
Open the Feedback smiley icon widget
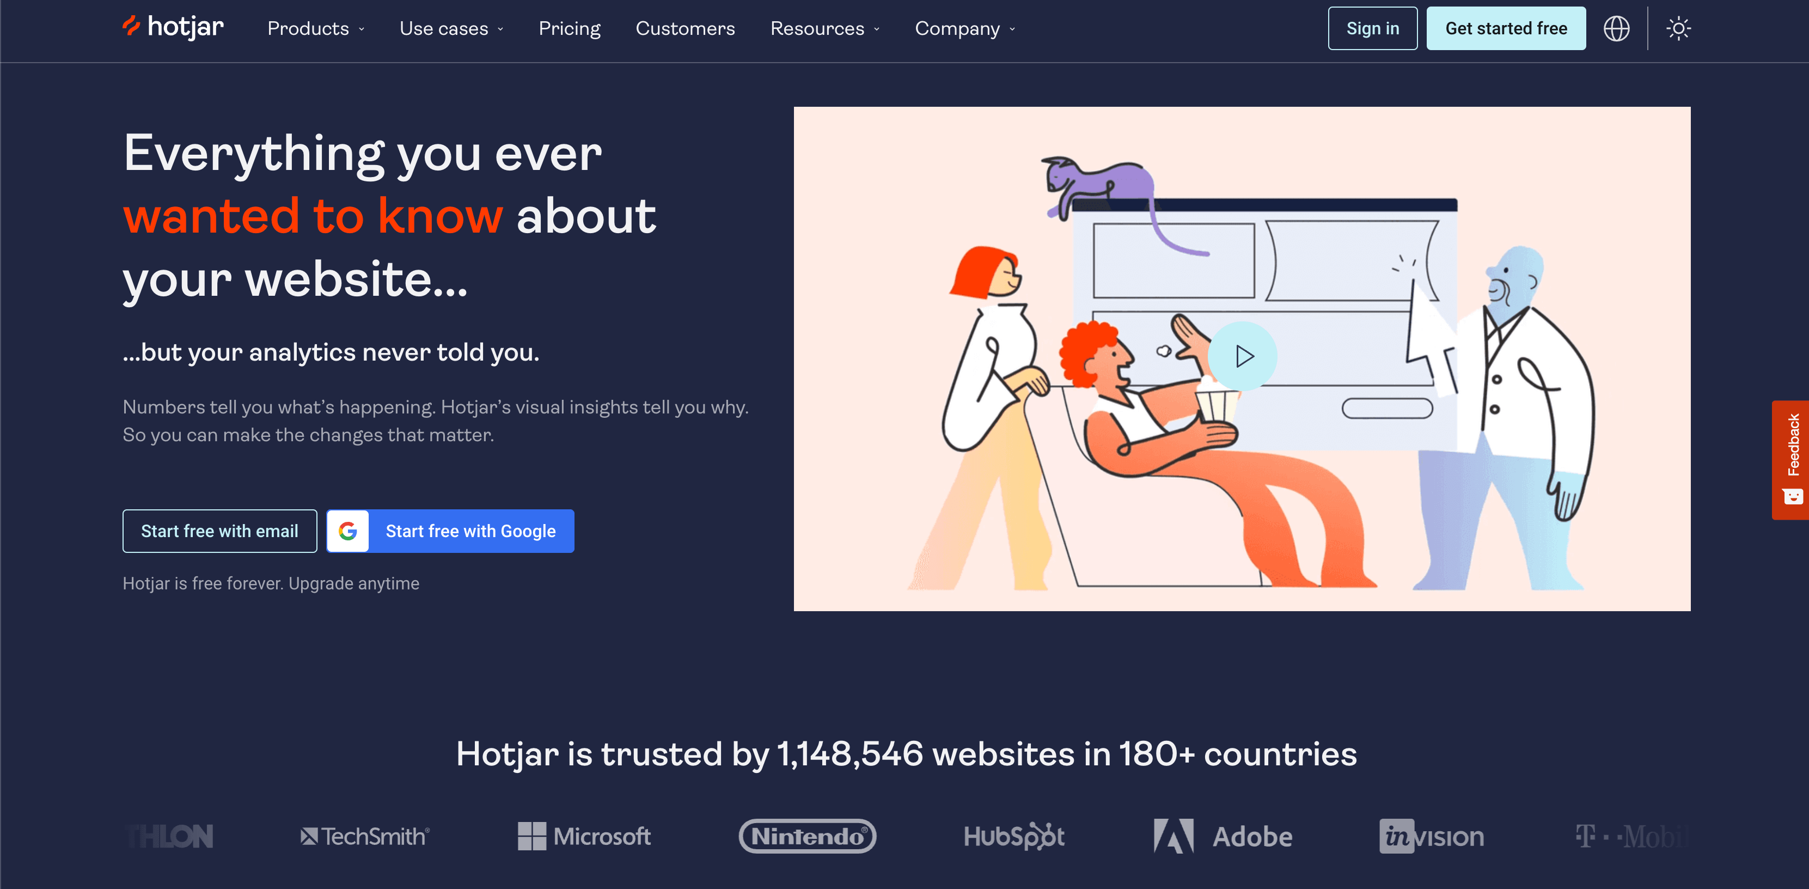(1793, 496)
